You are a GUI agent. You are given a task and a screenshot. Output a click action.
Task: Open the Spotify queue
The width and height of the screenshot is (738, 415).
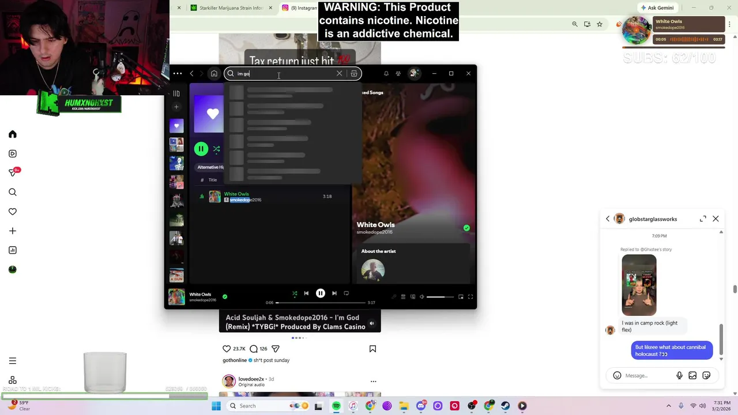403,297
